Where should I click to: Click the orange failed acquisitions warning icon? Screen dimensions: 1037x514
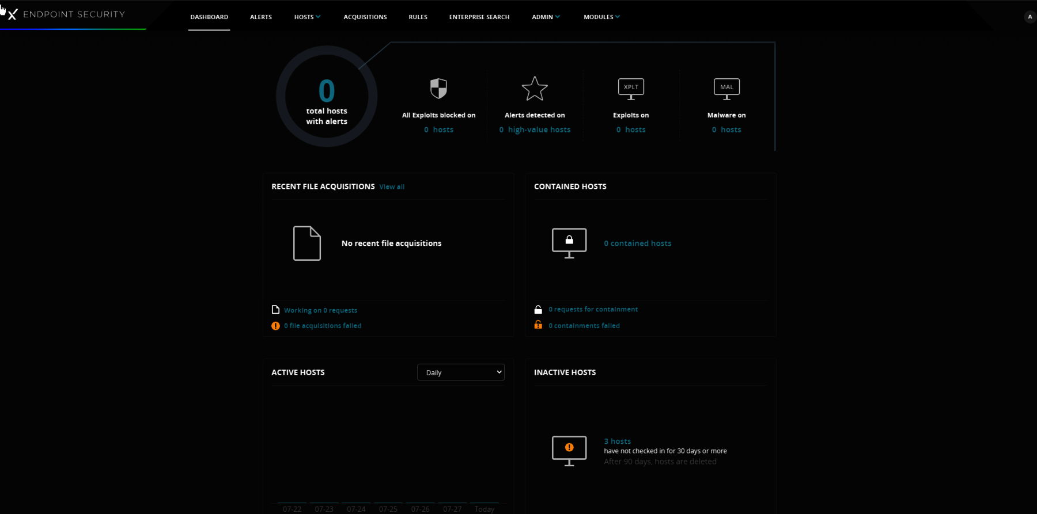click(x=275, y=326)
